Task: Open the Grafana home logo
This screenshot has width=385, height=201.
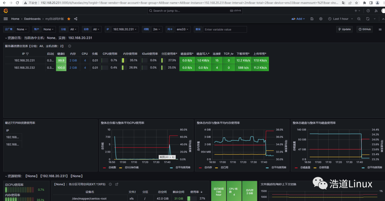Action: click(6, 11)
